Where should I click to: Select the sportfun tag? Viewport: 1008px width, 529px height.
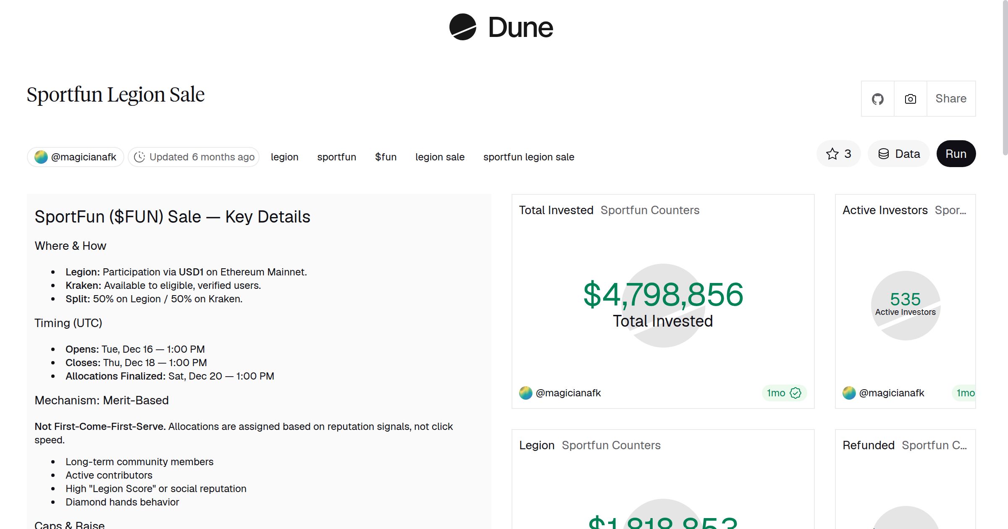coord(337,157)
